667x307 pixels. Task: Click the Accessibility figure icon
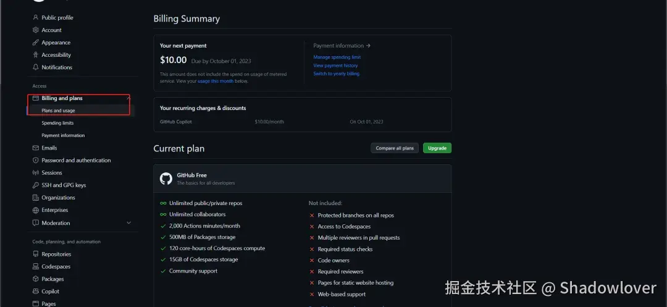(x=36, y=55)
